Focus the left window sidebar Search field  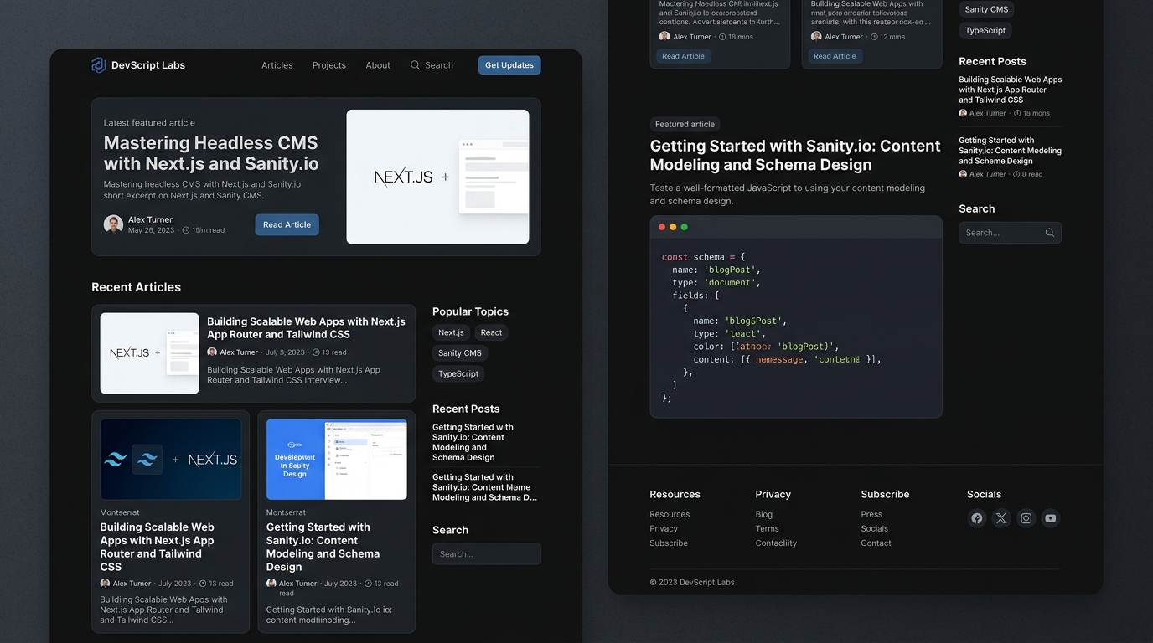487,554
